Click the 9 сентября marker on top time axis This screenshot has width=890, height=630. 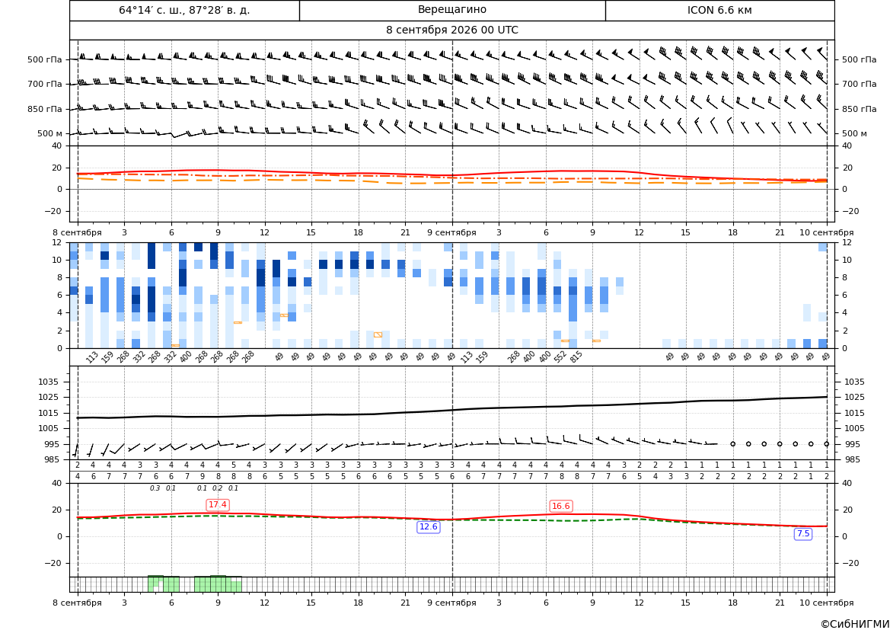[451, 232]
